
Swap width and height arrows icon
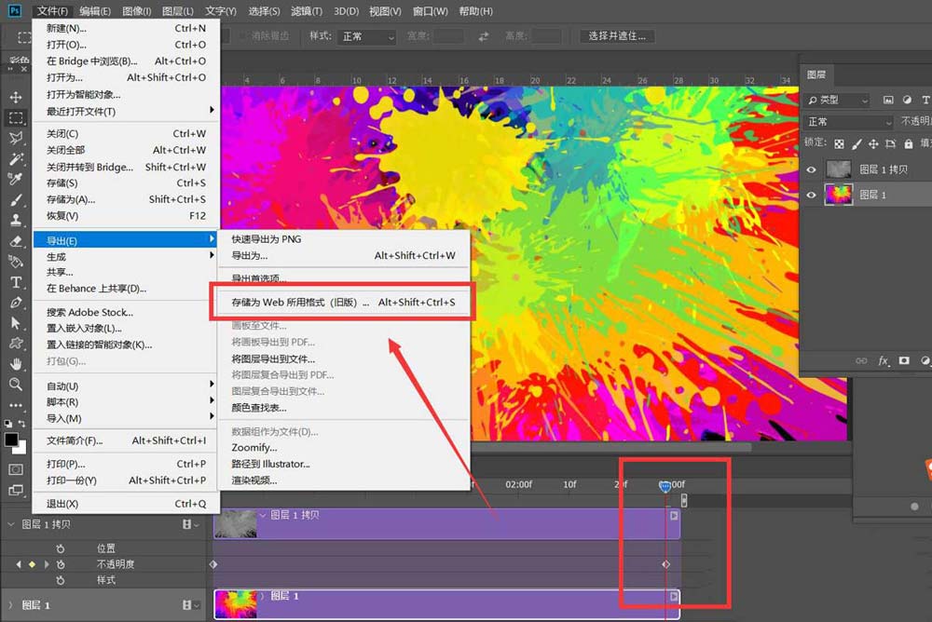tap(483, 36)
